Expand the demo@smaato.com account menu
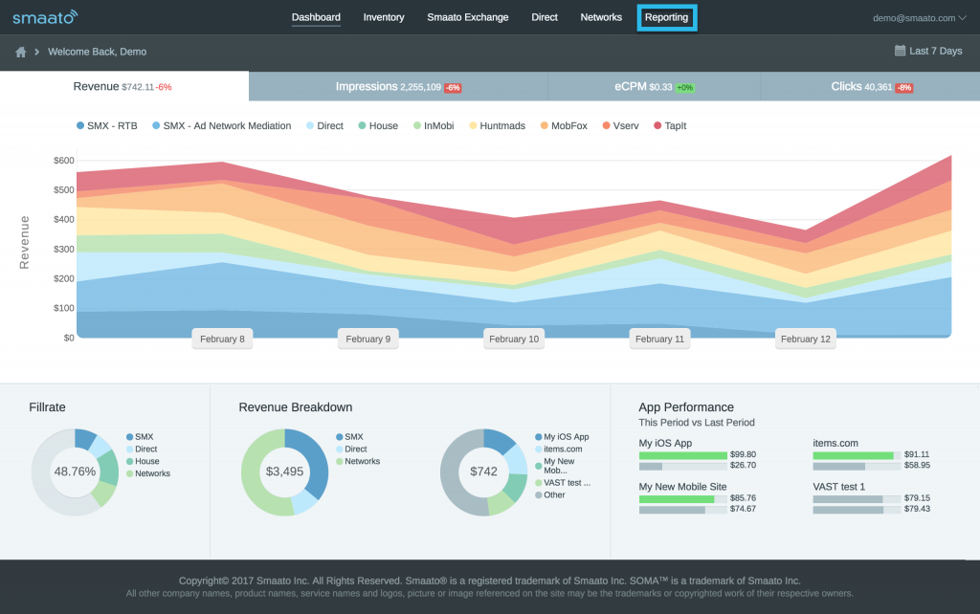Image resolution: width=980 pixels, height=614 pixels. click(x=920, y=18)
